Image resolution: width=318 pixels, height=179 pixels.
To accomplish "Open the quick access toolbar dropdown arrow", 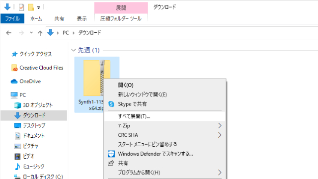I will 39,8.
